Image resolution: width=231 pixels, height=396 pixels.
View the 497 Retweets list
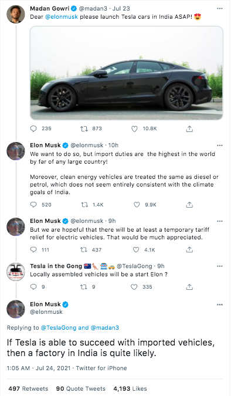pos(28,388)
